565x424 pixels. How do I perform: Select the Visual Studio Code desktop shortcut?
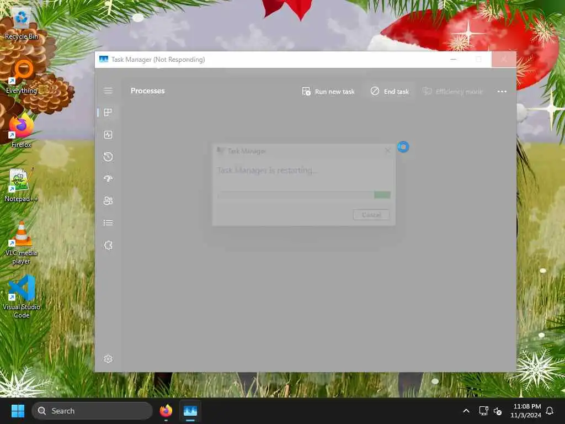(x=22, y=297)
